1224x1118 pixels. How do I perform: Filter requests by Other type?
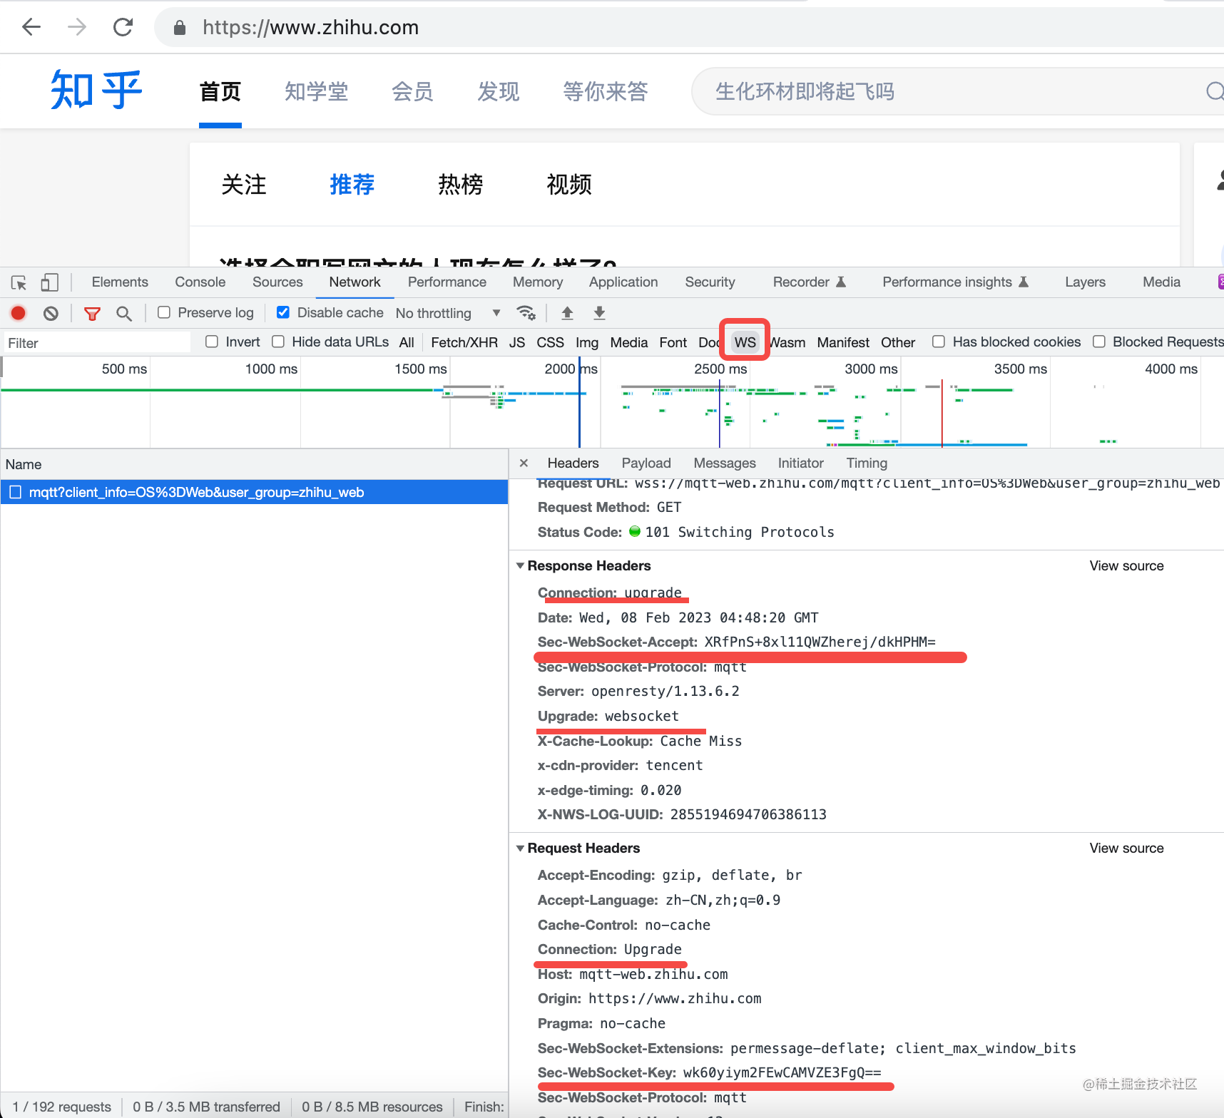898,342
